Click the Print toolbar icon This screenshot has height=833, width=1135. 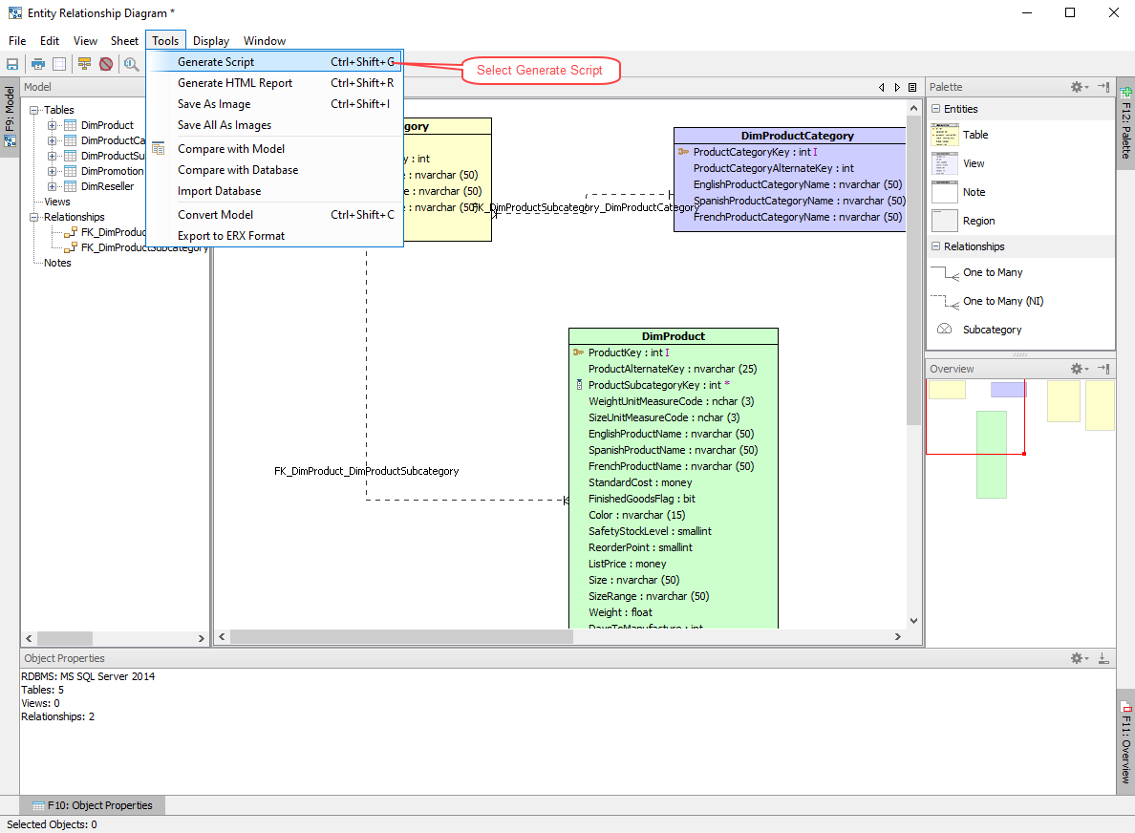coord(35,62)
